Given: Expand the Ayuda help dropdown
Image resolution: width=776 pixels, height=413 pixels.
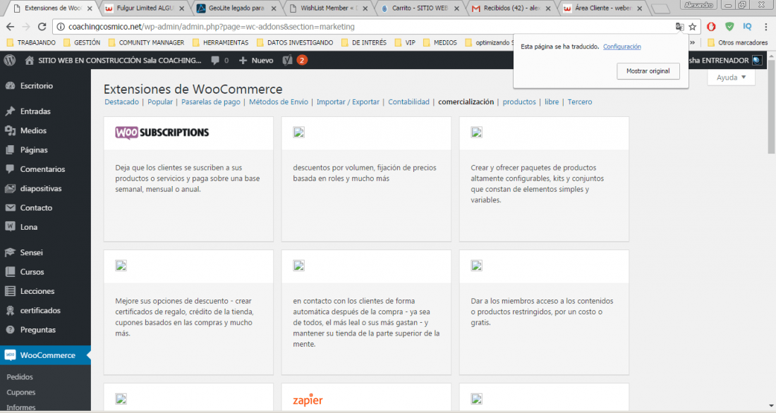Looking at the screenshot, I should click(731, 77).
